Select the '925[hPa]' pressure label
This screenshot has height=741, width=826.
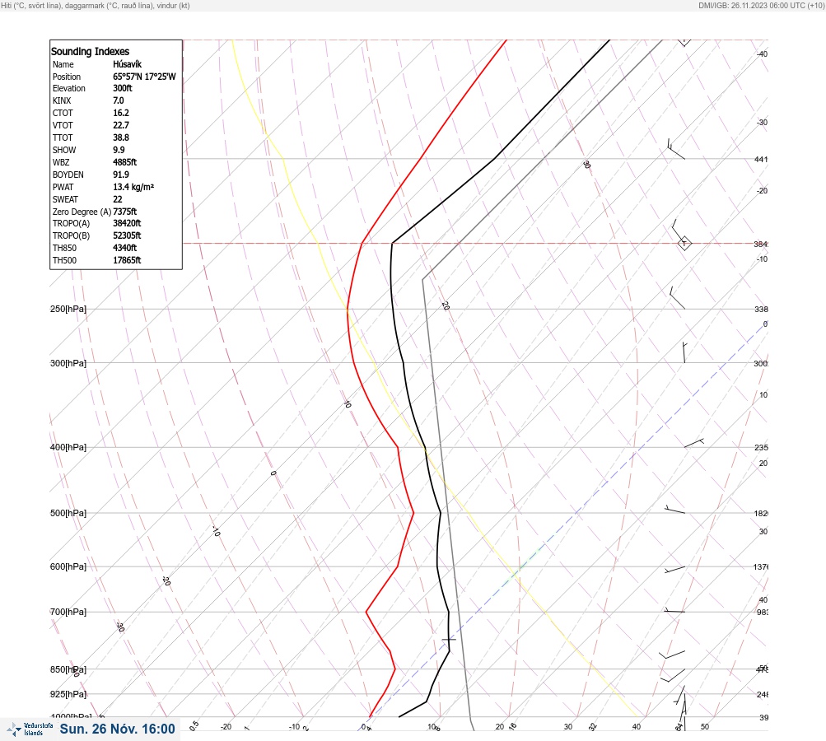(68, 694)
